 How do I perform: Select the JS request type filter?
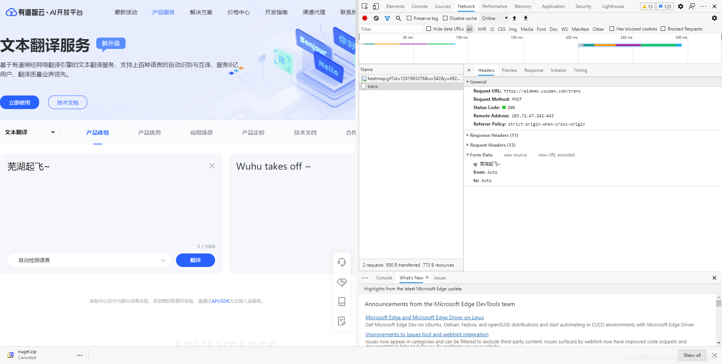click(492, 29)
